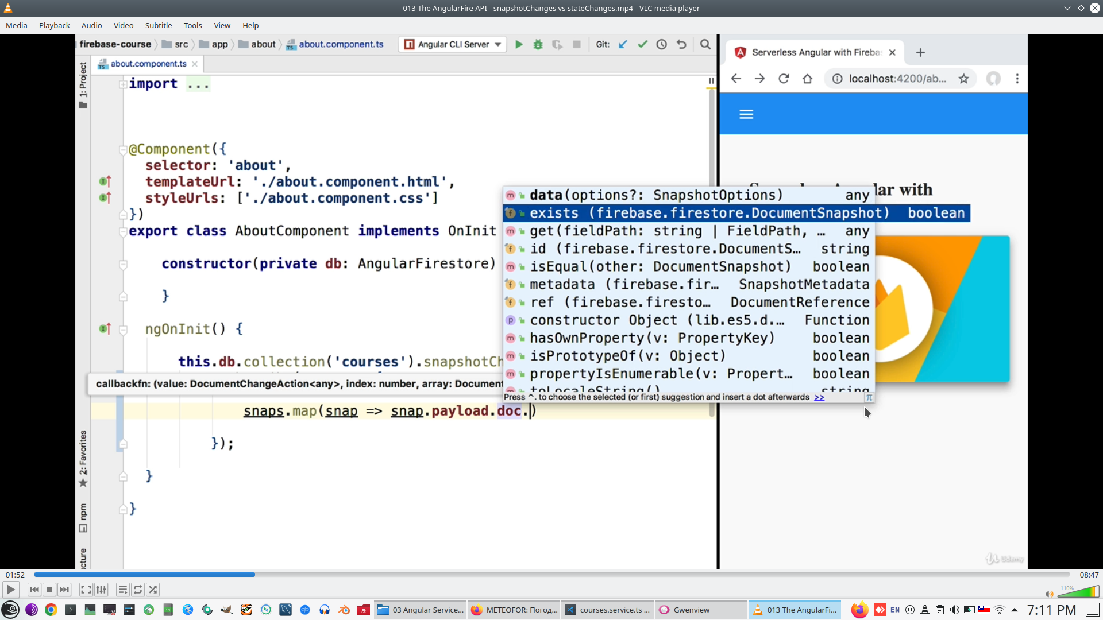
Task: Open the Tools menu
Action: point(192,25)
